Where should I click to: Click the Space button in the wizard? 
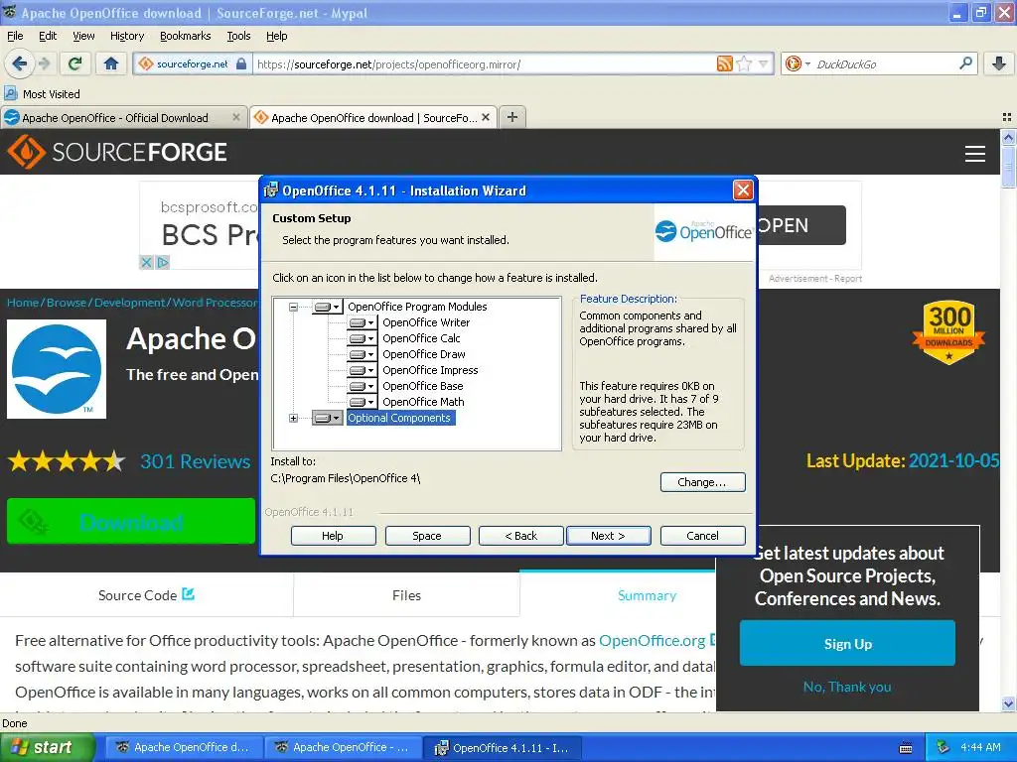point(427,536)
